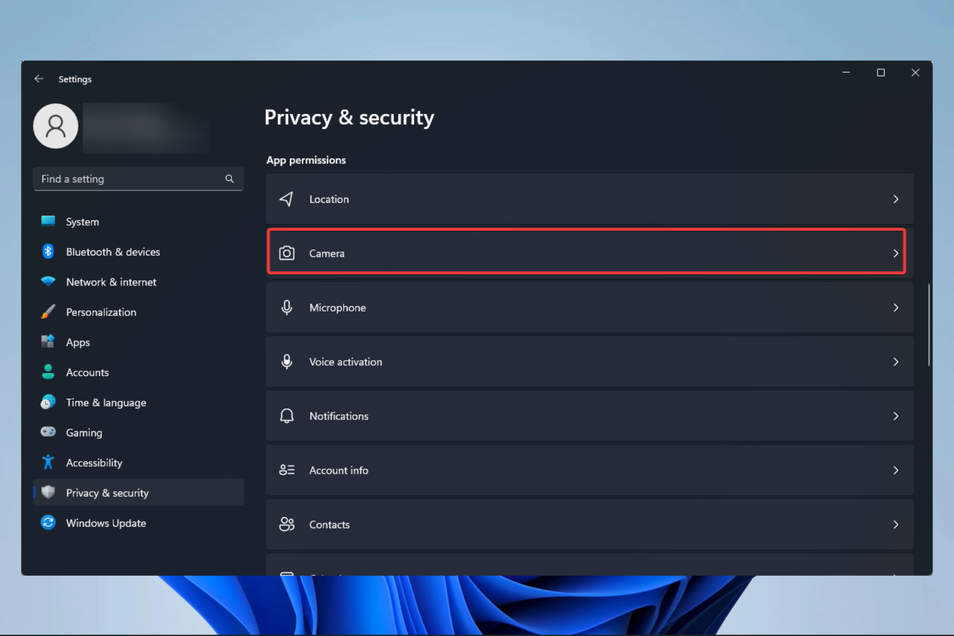The image size is (954, 636).
Task: Click the App permissions heading
Action: tap(306, 160)
